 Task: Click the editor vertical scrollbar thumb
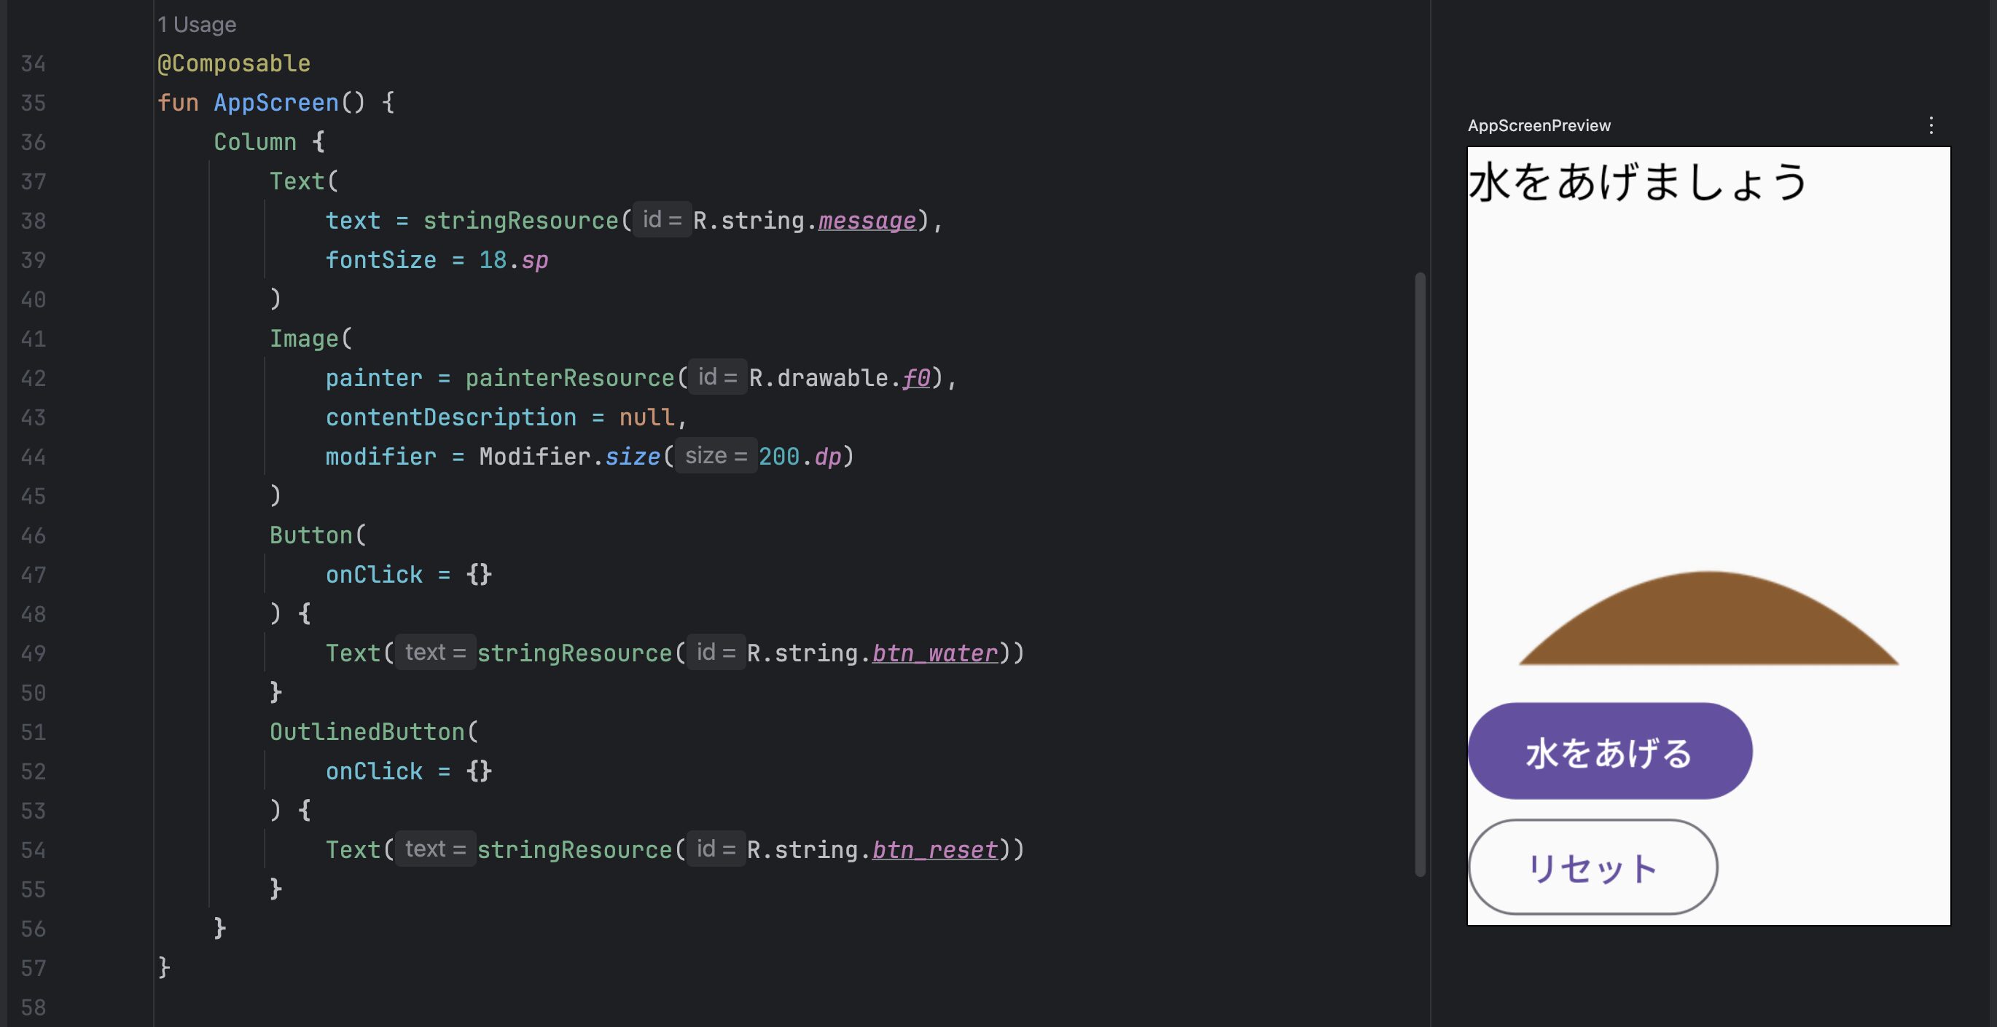pyautogui.click(x=1420, y=573)
